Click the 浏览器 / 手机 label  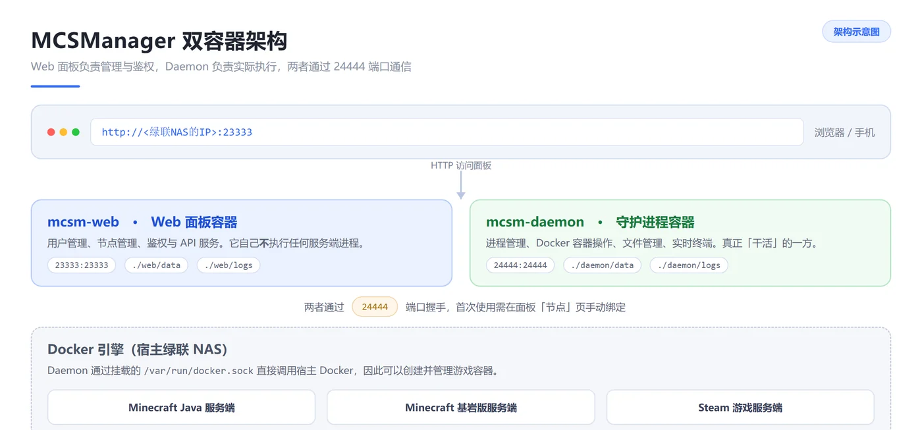point(844,132)
